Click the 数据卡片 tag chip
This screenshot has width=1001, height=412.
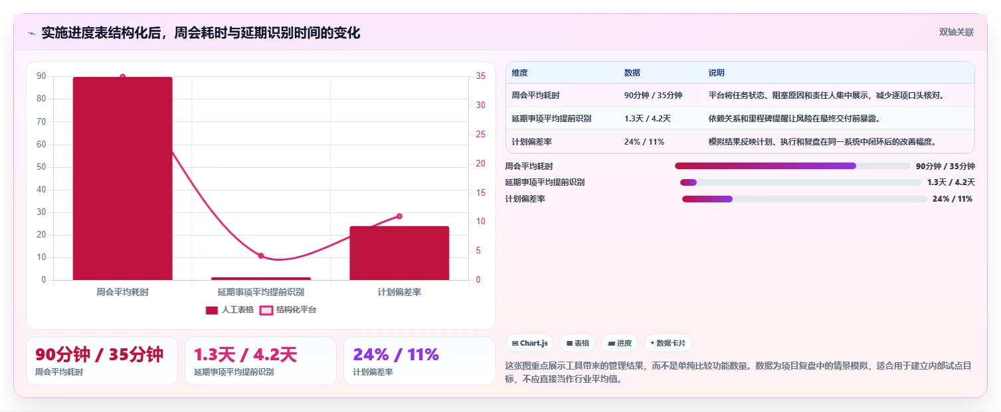click(668, 343)
